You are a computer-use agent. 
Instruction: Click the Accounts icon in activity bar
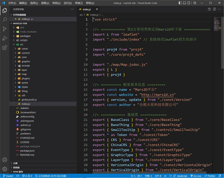(4, 159)
